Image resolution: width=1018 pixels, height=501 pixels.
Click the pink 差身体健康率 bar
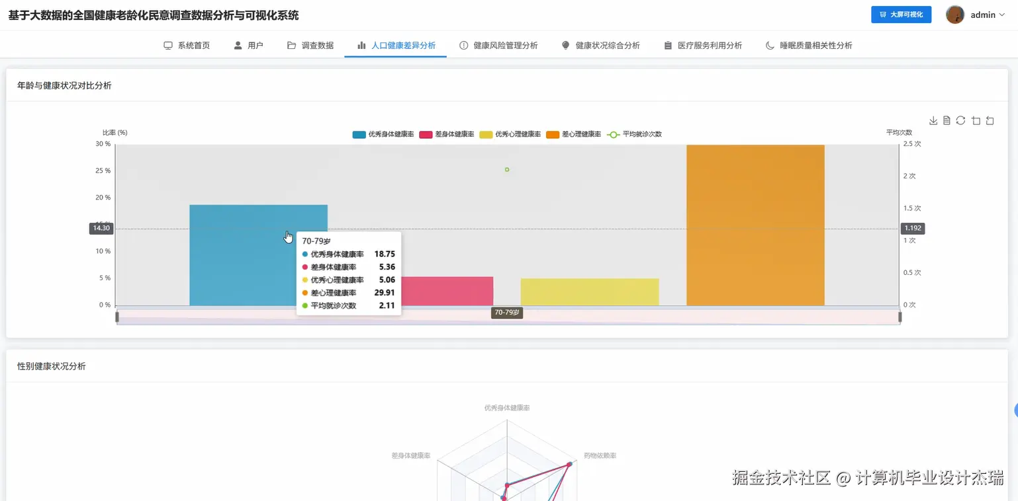(x=447, y=291)
